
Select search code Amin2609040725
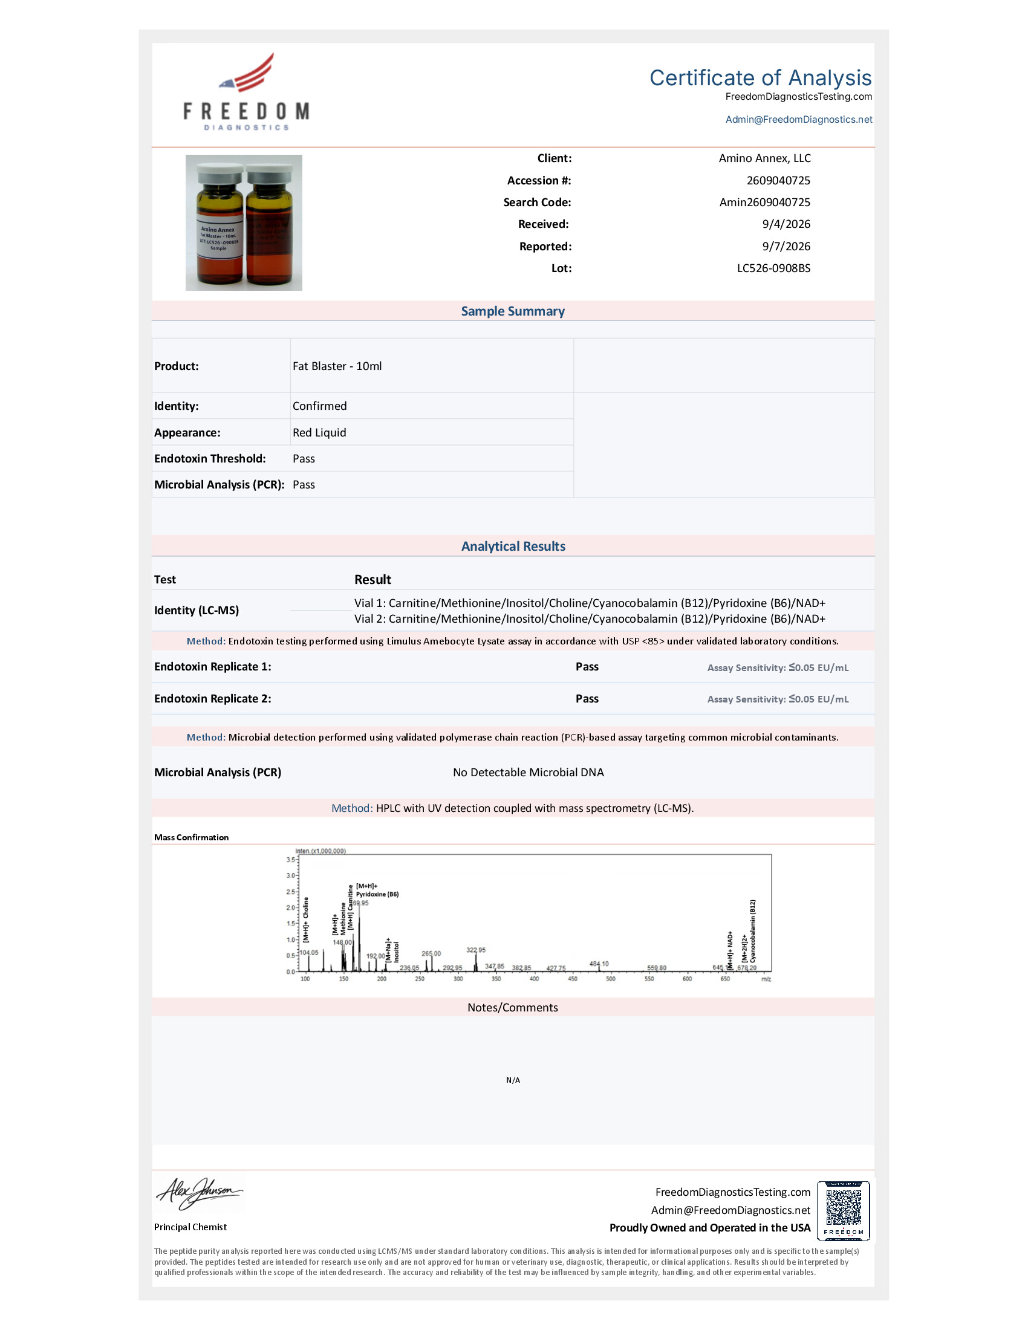click(x=765, y=202)
